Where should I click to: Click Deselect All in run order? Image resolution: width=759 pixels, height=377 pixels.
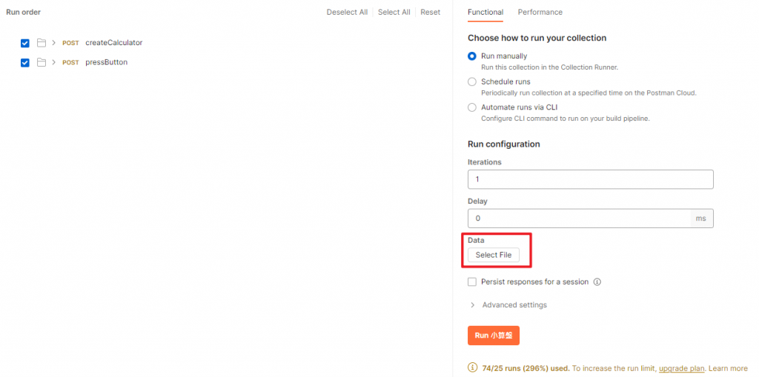tap(347, 12)
